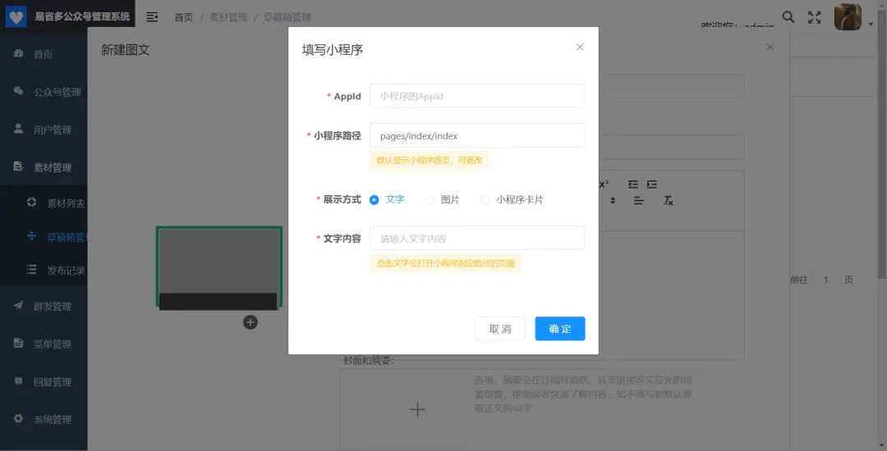This screenshot has height=451, width=887.
Task: Open 素材列表 submenu item
Action: coord(44,203)
